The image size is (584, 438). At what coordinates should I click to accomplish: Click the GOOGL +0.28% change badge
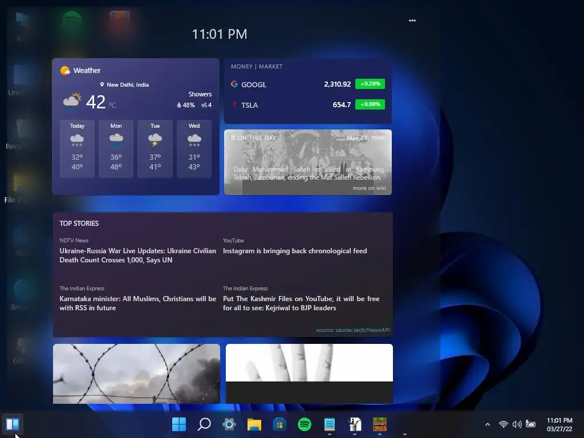(x=370, y=84)
